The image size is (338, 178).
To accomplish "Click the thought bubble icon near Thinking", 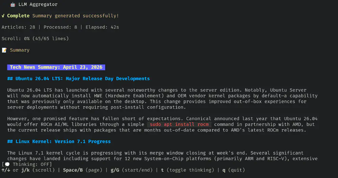I will [7, 165].
